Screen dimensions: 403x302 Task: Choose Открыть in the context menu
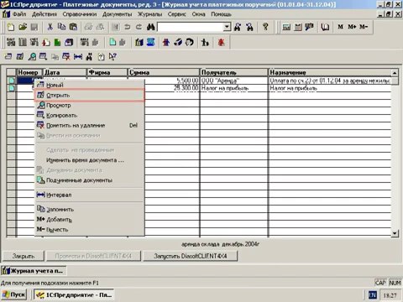point(90,95)
